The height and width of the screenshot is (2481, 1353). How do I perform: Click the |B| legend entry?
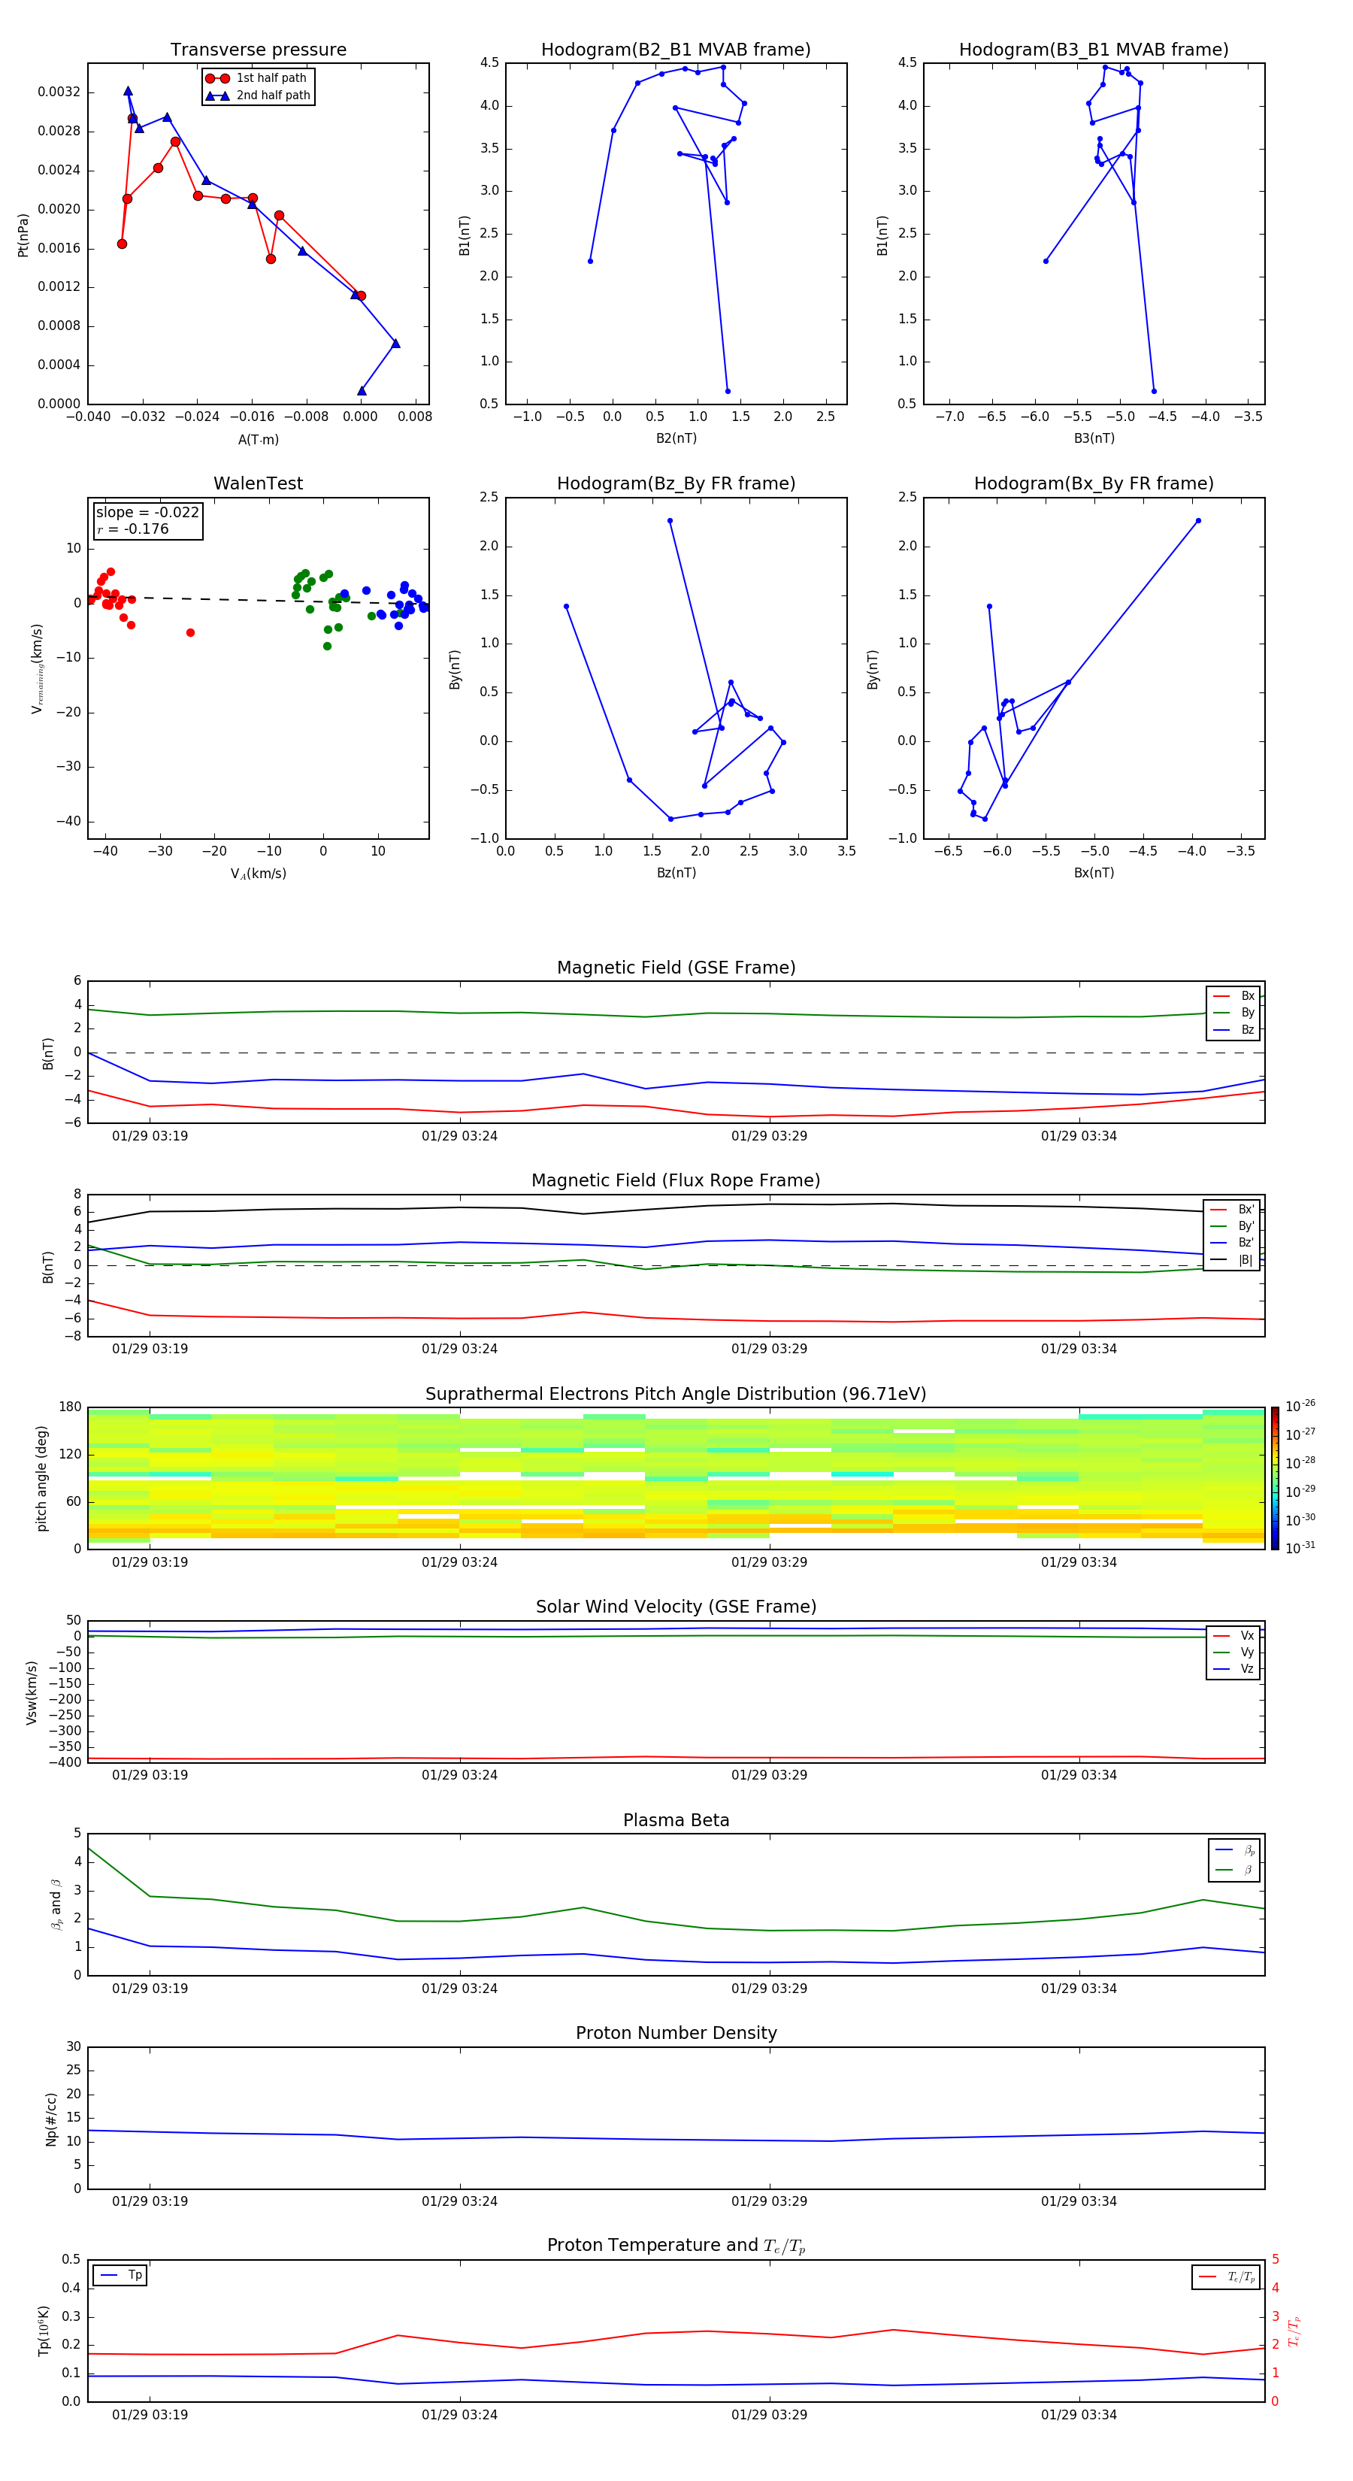[x=1233, y=1260]
